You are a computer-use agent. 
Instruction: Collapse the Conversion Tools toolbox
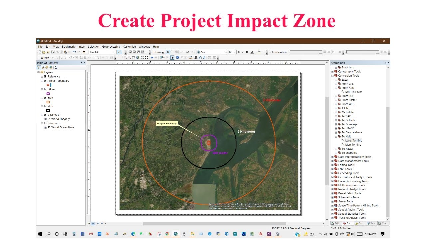(332, 76)
